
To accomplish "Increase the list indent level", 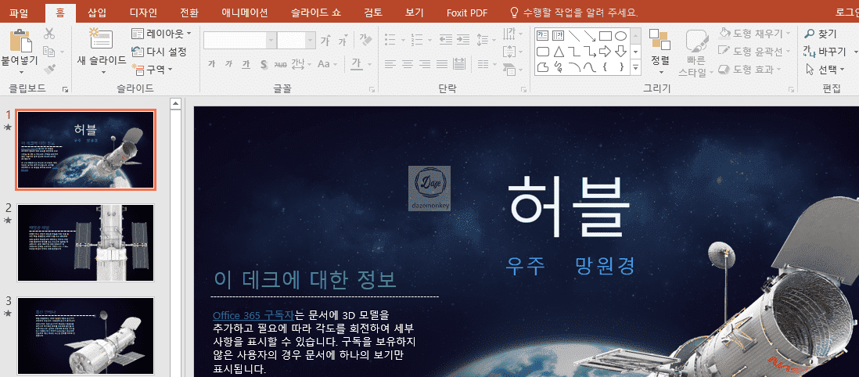I will (x=463, y=39).
